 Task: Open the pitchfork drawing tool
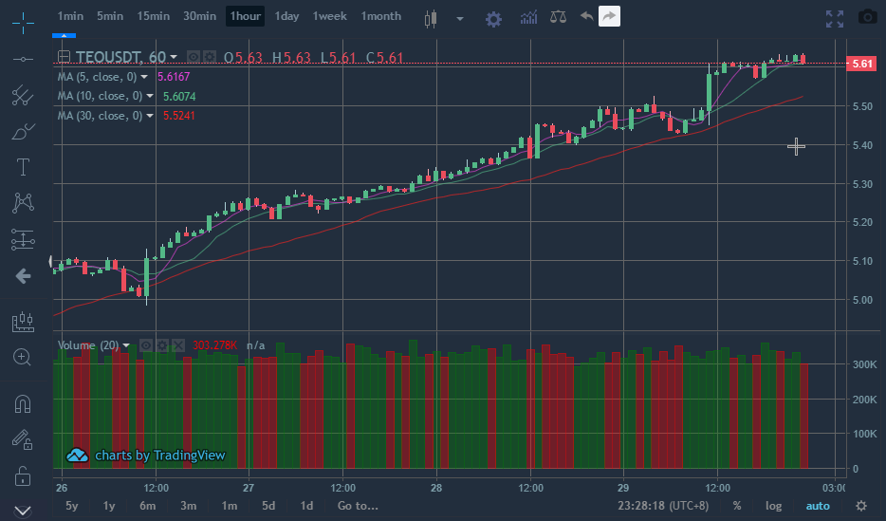click(x=23, y=95)
